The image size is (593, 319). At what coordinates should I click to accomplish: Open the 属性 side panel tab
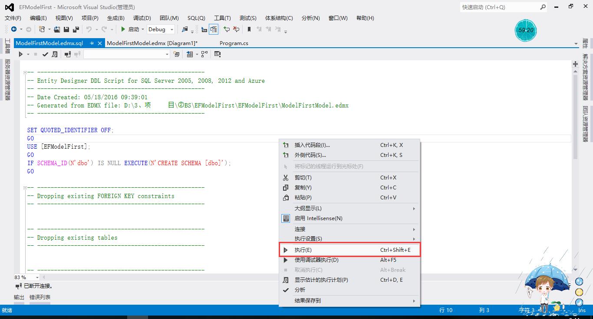coord(586,43)
